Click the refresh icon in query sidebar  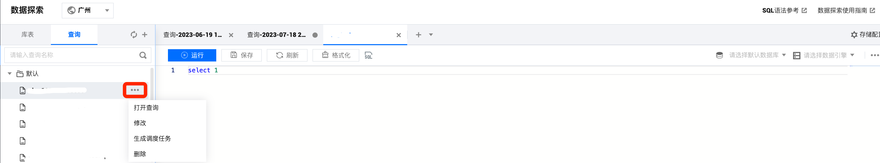tap(133, 35)
